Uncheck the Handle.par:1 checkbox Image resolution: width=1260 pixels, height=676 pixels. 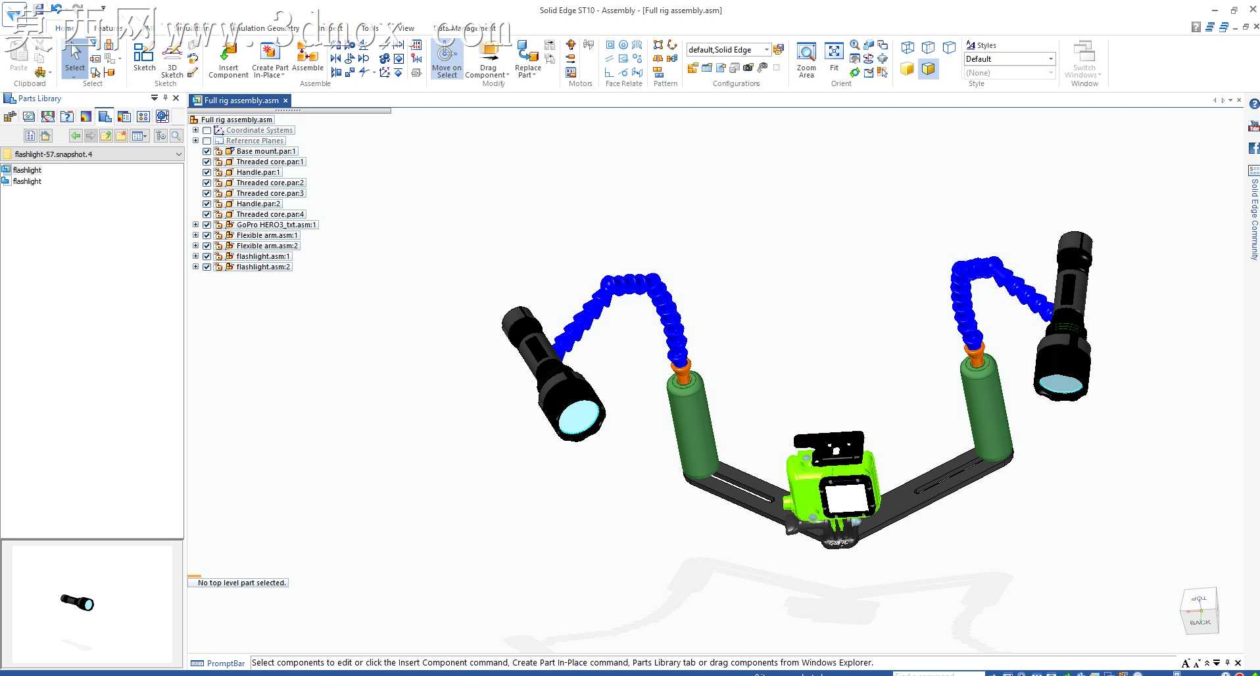[x=206, y=172]
